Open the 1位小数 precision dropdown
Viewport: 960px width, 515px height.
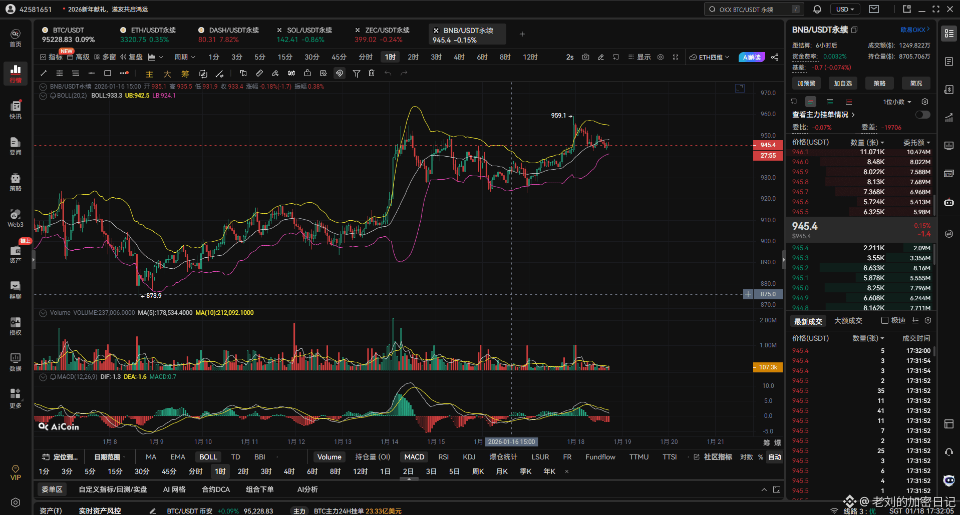[x=897, y=102]
